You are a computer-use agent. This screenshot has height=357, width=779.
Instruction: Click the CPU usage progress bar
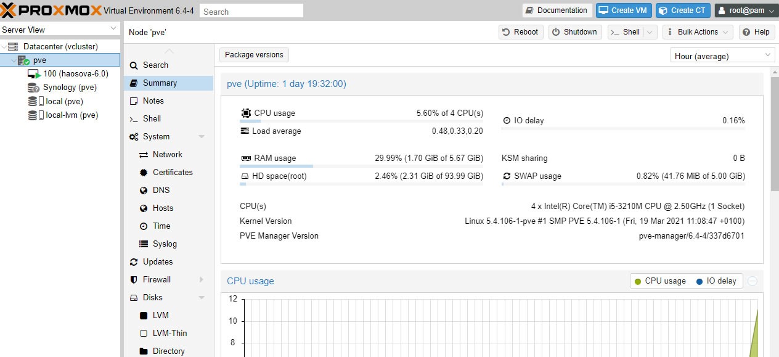coord(361,121)
